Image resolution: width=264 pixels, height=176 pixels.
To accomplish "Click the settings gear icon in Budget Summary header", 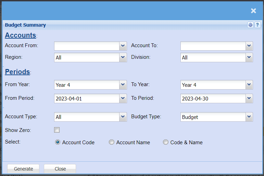I will pos(251,25).
